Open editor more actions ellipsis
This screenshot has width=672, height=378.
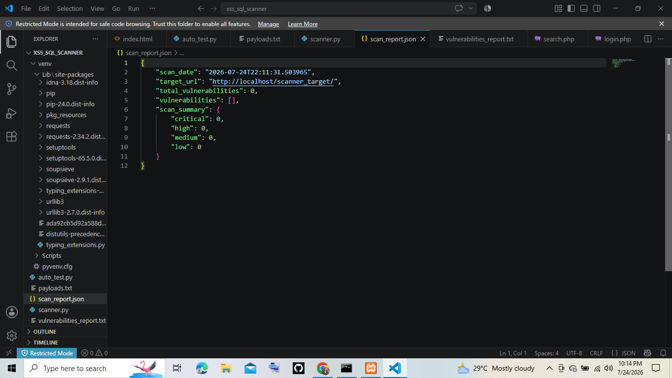click(x=662, y=39)
